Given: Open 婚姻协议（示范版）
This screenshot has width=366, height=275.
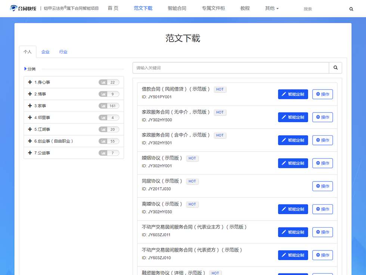Looking at the screenshot, I should 162,158.
